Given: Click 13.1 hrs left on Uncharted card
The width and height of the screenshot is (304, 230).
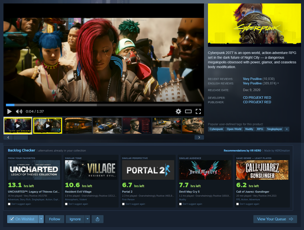Looking at the screenshot, I should click(21, 185).
